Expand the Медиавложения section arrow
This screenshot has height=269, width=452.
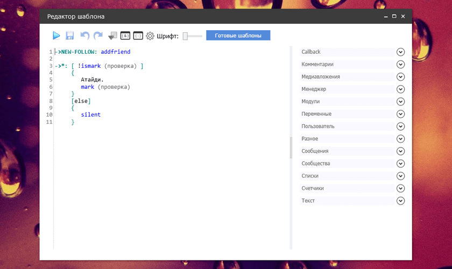400,77
